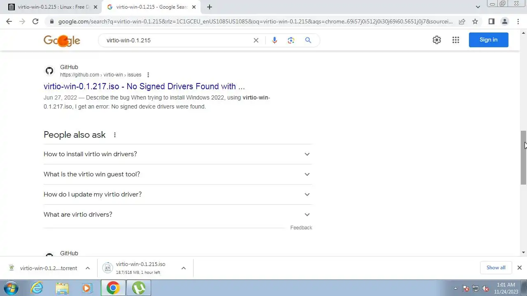Viewport: 527px width, 296px height.
Task: Click the network tray icon
Action: tap(476, 288)
